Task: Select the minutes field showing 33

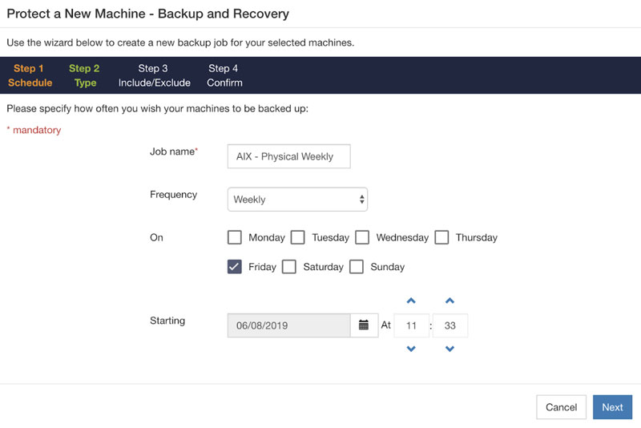Action: tap(450, 325)
